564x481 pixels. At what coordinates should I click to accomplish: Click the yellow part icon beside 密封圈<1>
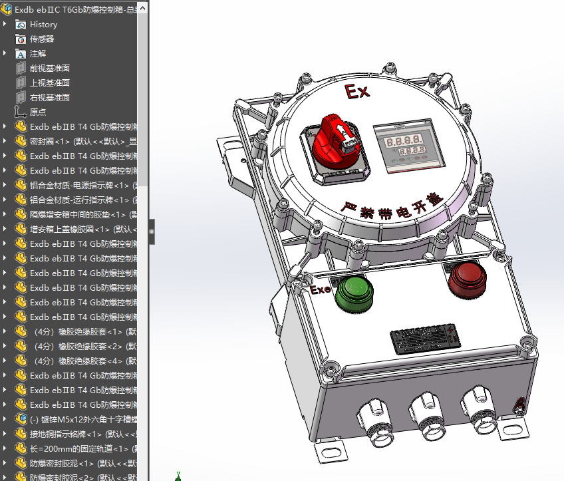[22, 141]
